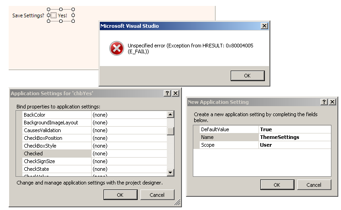Viewport: 341px width, 210px height.
Task: Close the Application Settings for 'chbYes' dialog
Action: click(x=176, y=93)
